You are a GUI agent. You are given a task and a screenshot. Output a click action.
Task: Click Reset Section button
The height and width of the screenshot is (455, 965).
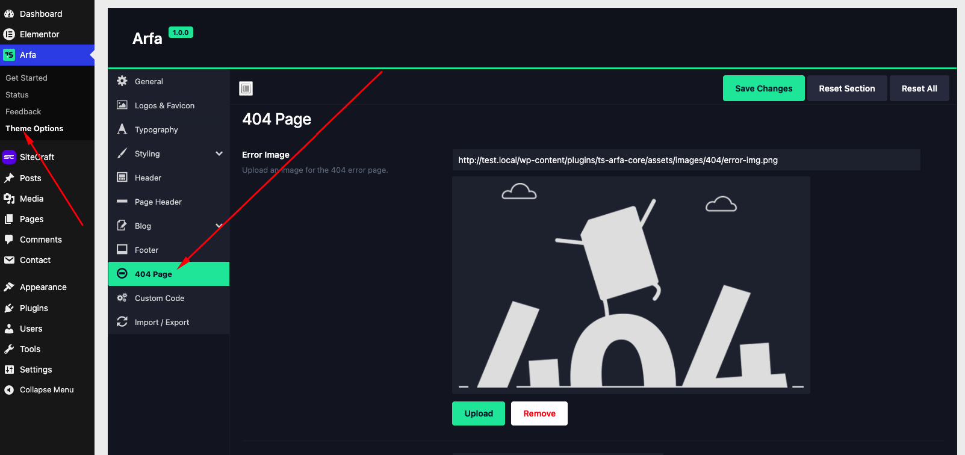[x=847, y=88]
